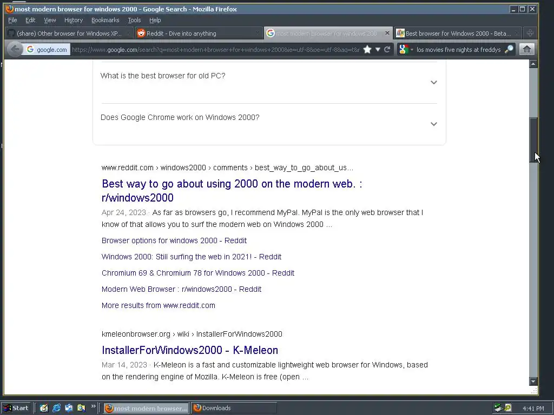Click the google.com site identity button
554x415 pixels.
[x=47, y=49]
